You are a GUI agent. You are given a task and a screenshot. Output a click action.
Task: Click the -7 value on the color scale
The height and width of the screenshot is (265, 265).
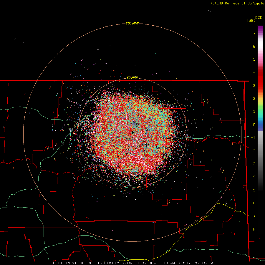(253, 216)
